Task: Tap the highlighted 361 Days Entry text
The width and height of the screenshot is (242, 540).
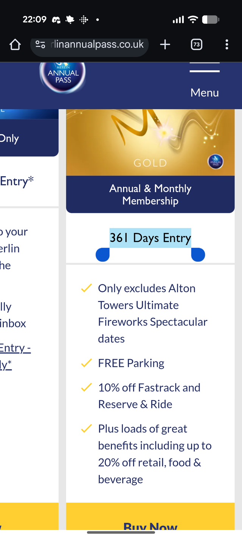Action: (150, 238)
